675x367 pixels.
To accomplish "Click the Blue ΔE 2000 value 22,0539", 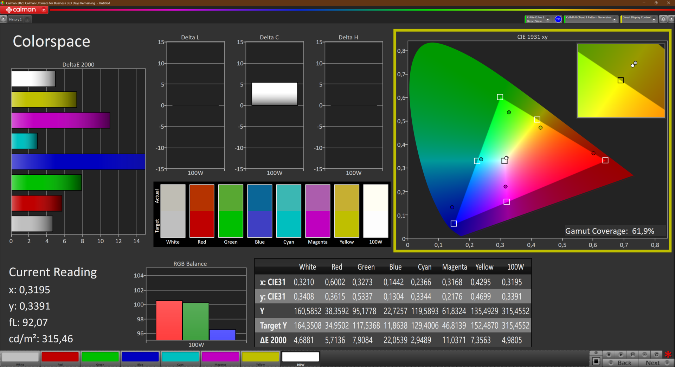I will coord(395,340).
